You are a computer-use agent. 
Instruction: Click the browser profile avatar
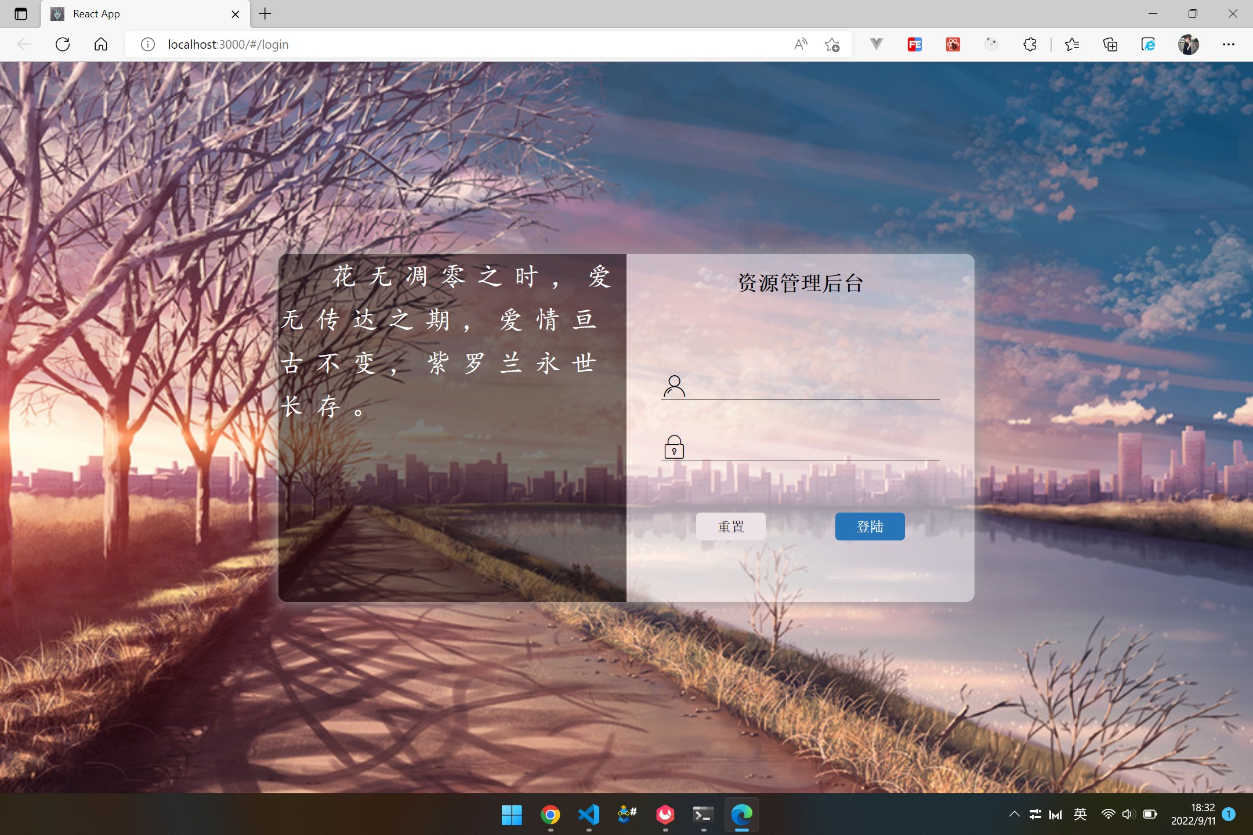click(1189, 45)
